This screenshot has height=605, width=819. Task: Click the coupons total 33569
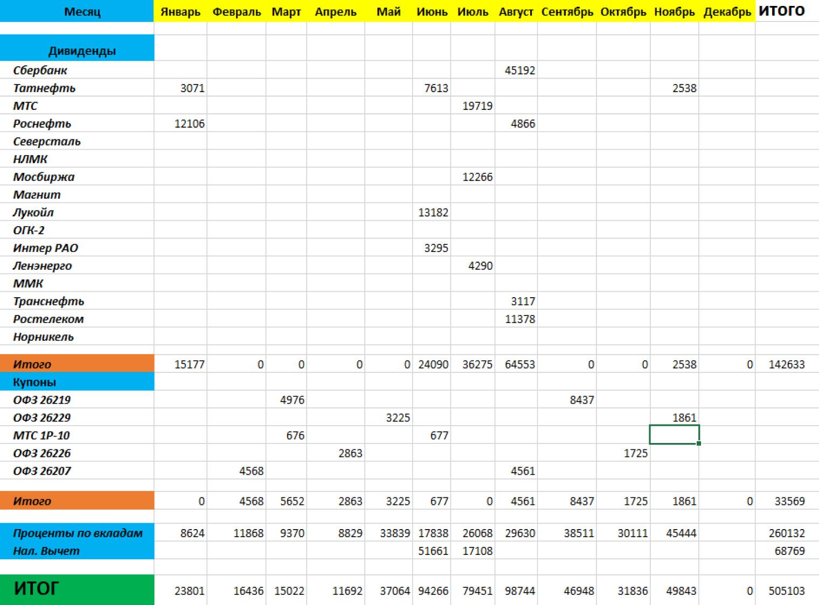pyautogui.click(x=790, y=501)
